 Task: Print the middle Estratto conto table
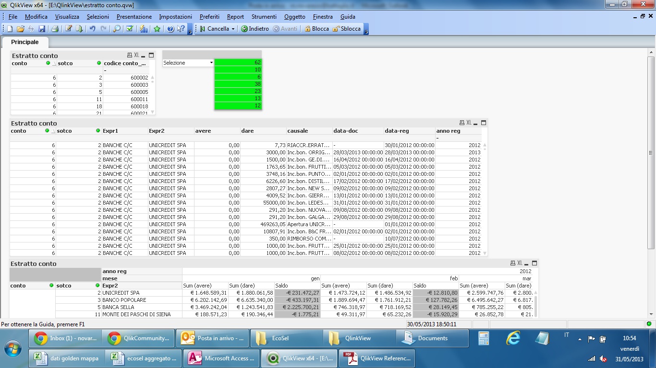462,123
